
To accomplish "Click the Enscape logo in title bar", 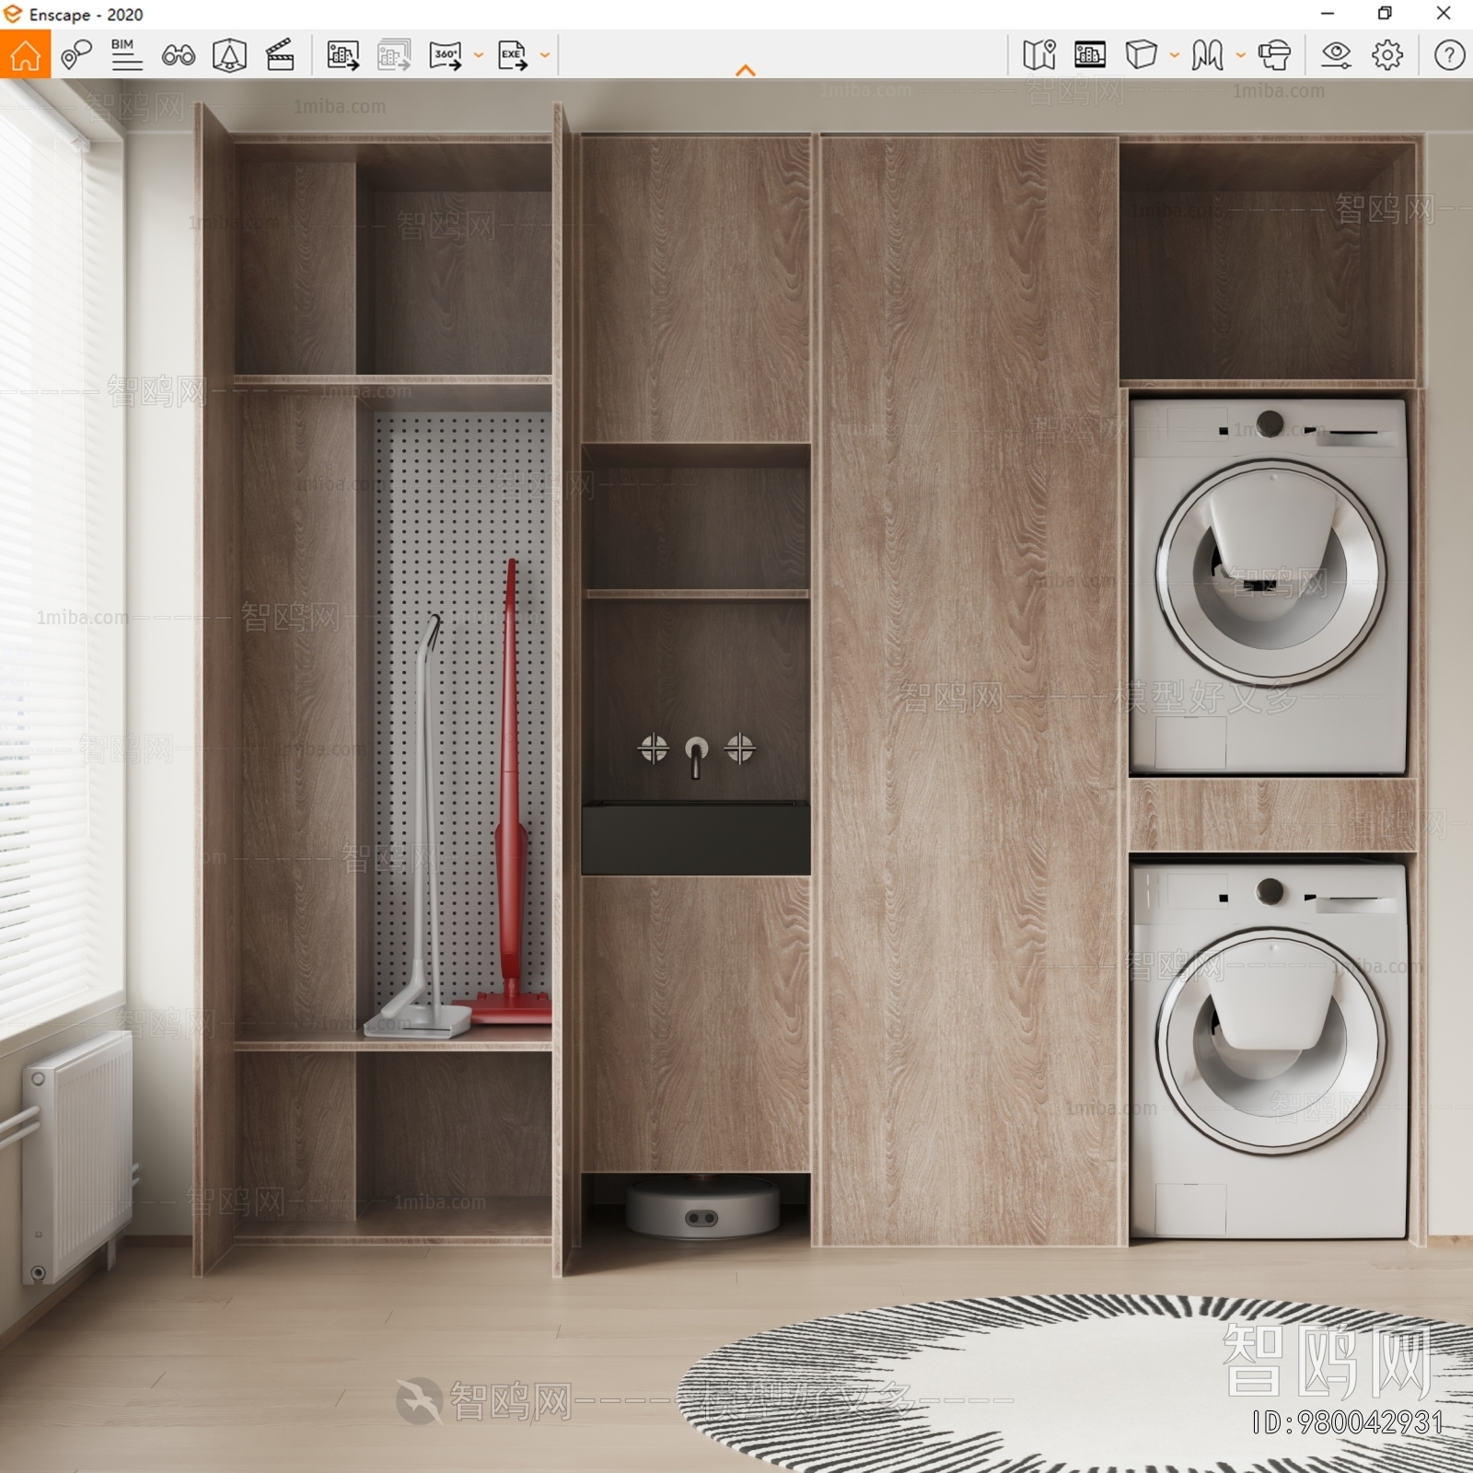I will point(13,14).
